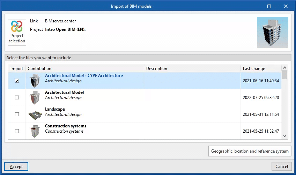Click the vertical scrollbar thumb
The image size is (296, 175).
(284, 75)
